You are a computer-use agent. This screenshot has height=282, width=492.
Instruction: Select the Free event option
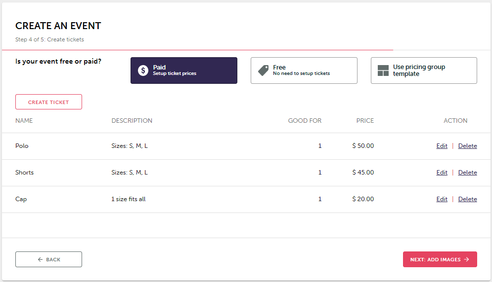tap(304, 70)
